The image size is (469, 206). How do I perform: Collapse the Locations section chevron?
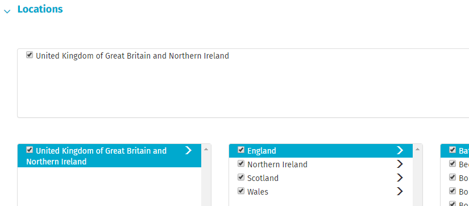7,11
